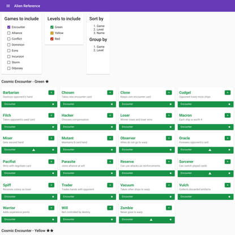Image resolution: width=235 pixels, height=235 pixels.
Task: Expand the Miser card plus button
Action: [x=52, y=138]
